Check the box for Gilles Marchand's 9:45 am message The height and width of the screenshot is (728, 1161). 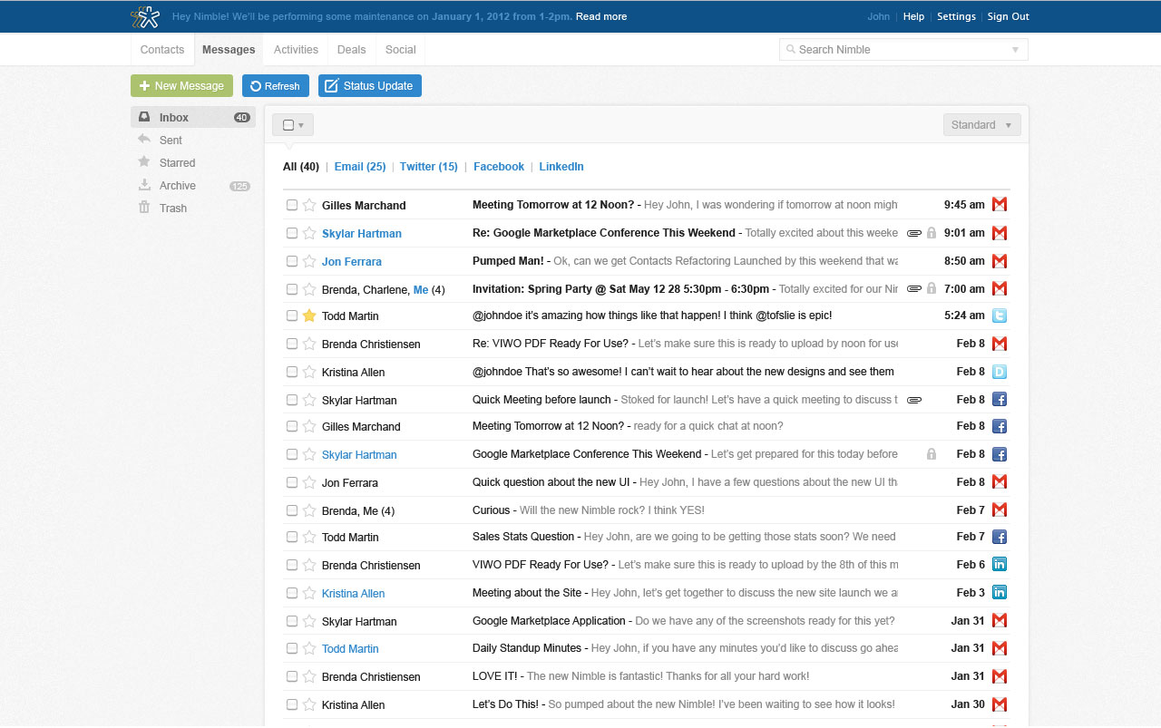coord(292,205)
